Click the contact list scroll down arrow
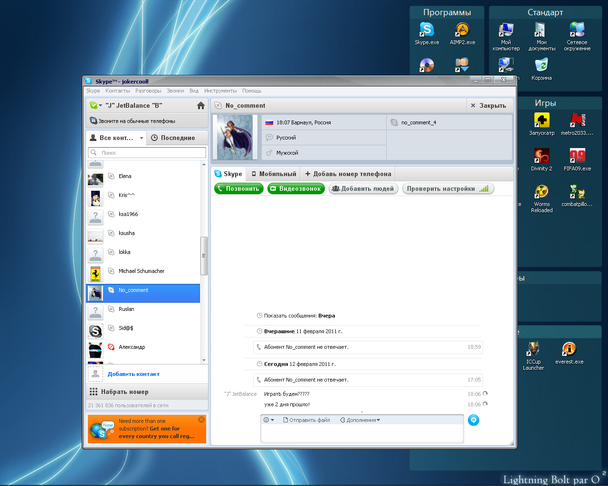Viewport: 608px width, 486px height. pos(204,360)
